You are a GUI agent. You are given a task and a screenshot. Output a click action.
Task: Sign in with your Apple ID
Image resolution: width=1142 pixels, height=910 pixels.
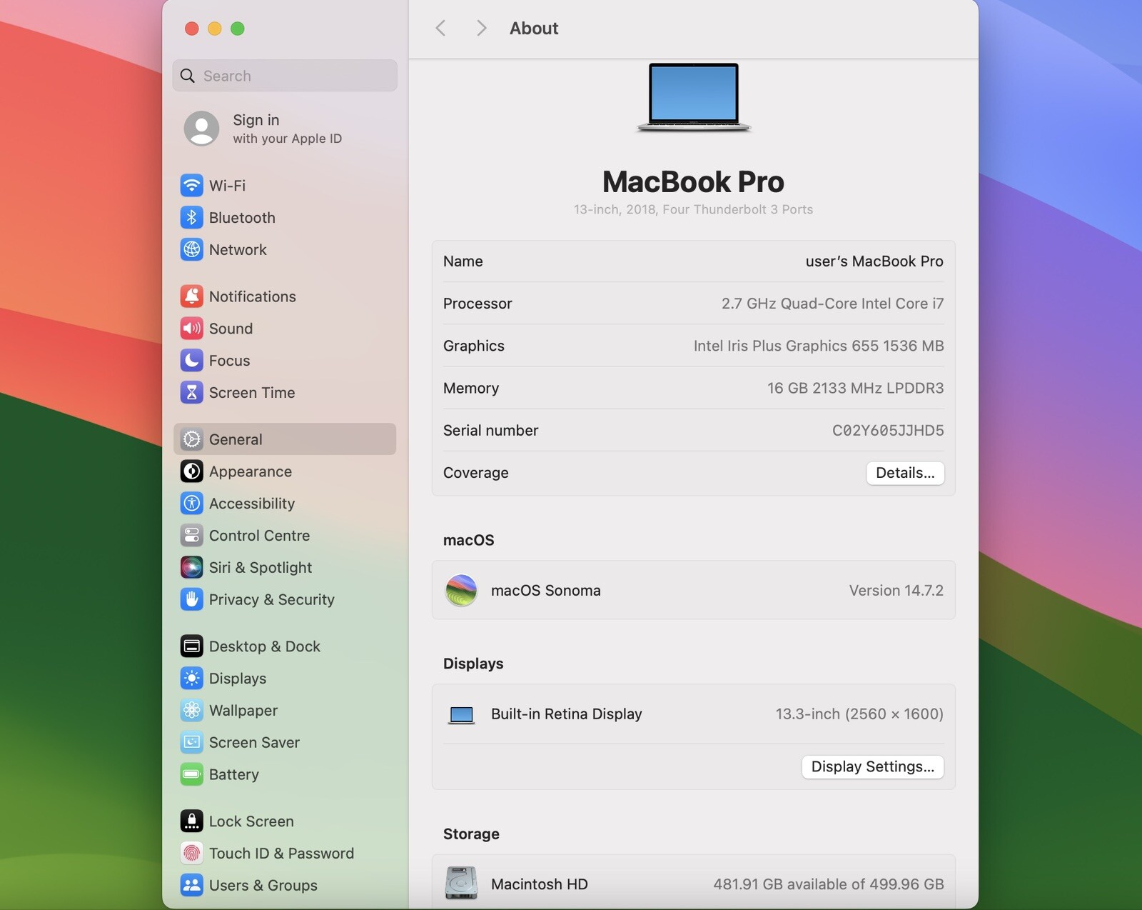point(285,129)
